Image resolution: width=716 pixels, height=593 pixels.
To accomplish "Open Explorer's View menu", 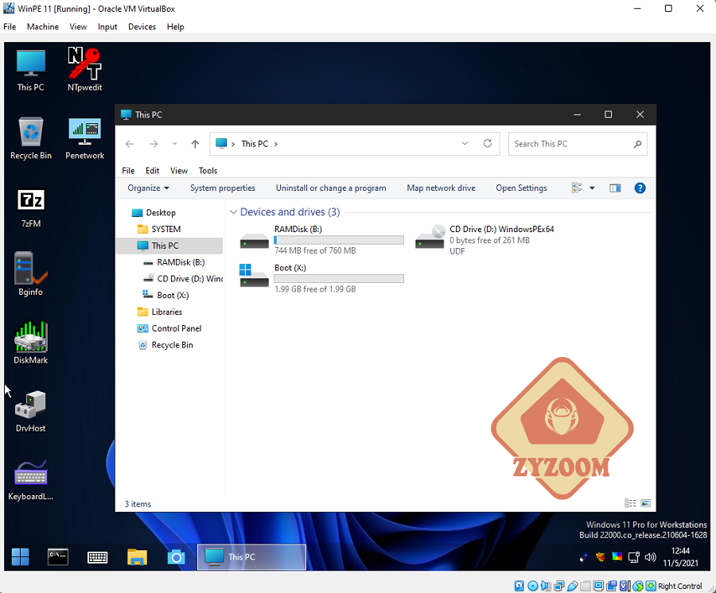I will coord(179,171).
